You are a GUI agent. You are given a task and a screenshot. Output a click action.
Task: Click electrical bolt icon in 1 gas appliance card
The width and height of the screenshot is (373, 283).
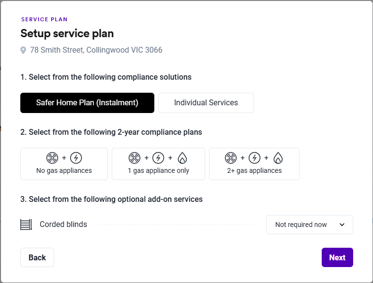[158, 158]
